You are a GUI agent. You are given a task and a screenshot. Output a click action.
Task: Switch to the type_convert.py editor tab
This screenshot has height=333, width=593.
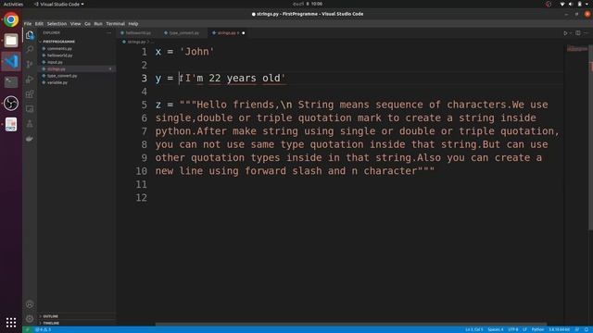pyautogui.click(x=183, y=33)
